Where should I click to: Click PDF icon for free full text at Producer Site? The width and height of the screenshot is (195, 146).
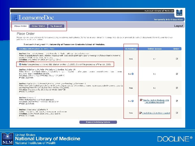(141, 100)
